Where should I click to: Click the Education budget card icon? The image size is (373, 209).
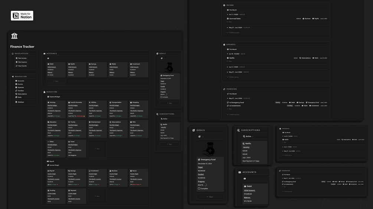tap(48, 122)
